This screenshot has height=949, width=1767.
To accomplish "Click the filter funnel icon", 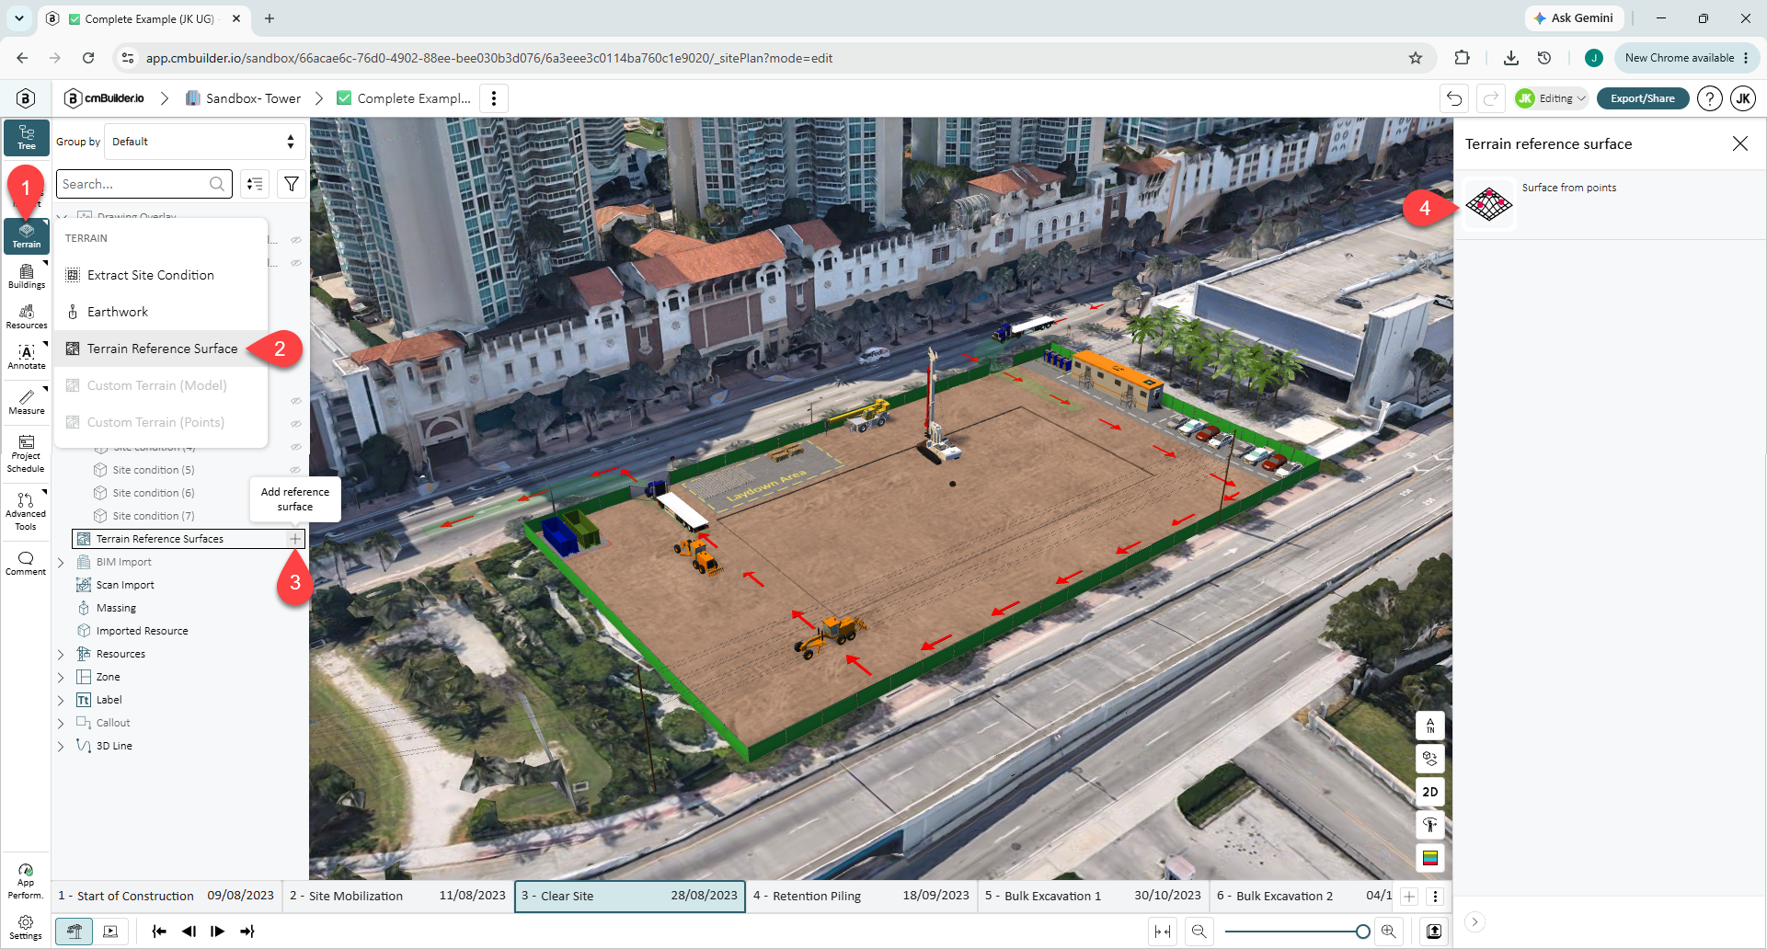I will (x=292, y=184).
